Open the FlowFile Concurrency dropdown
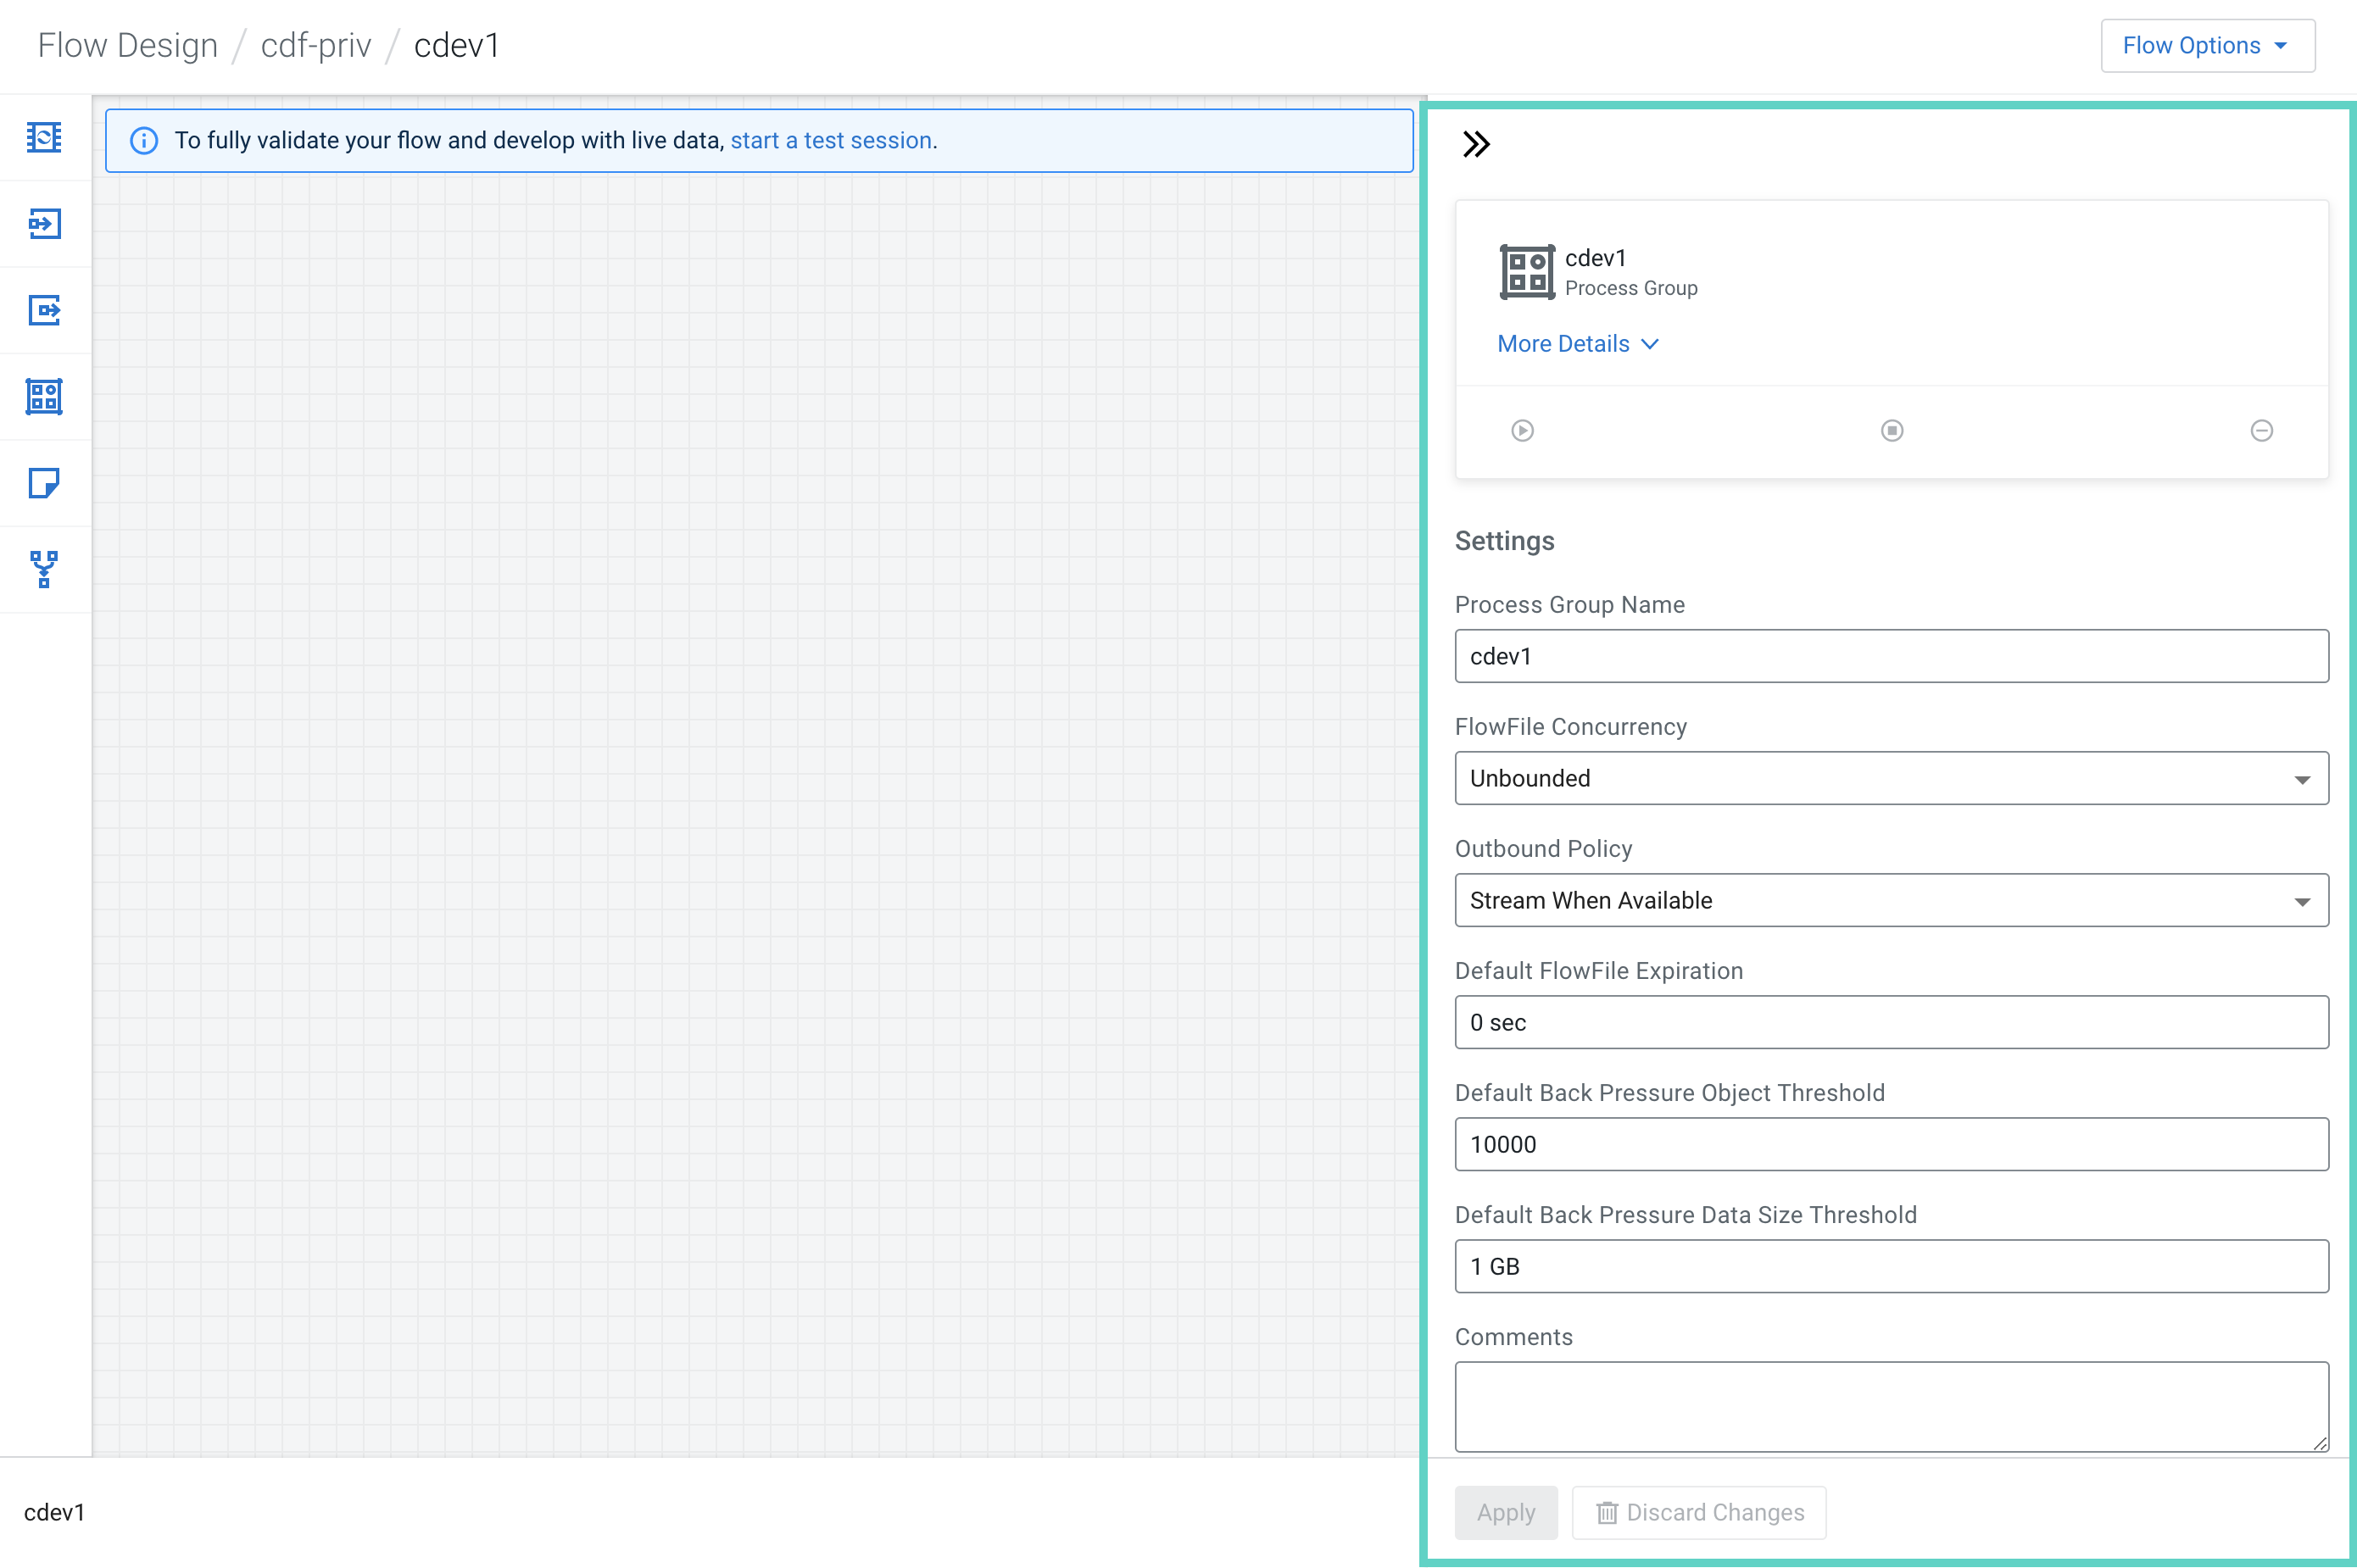Screen dimensions: 2357x1568 (x=1891, y=778)
